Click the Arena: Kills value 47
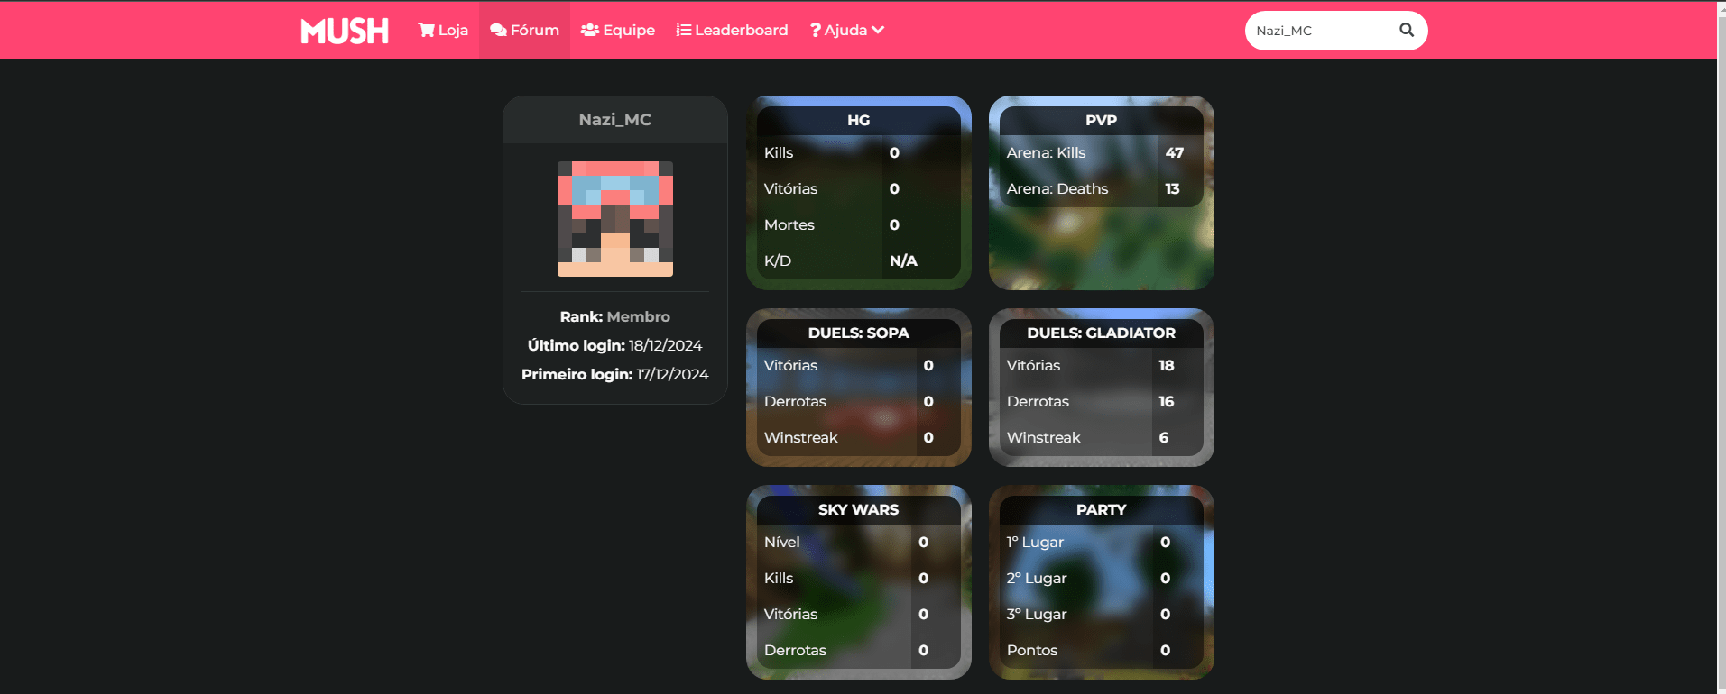1726x694 pixels. coord(1175,152)
